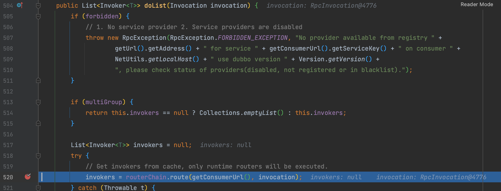
Task: Click line number 512 in the gutter
Action: 8,91
